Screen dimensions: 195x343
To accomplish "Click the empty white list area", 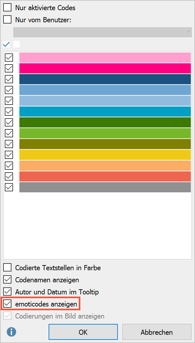I will tap(97, 225).
